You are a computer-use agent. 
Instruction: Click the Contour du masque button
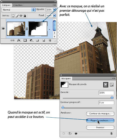coord(100,114)
